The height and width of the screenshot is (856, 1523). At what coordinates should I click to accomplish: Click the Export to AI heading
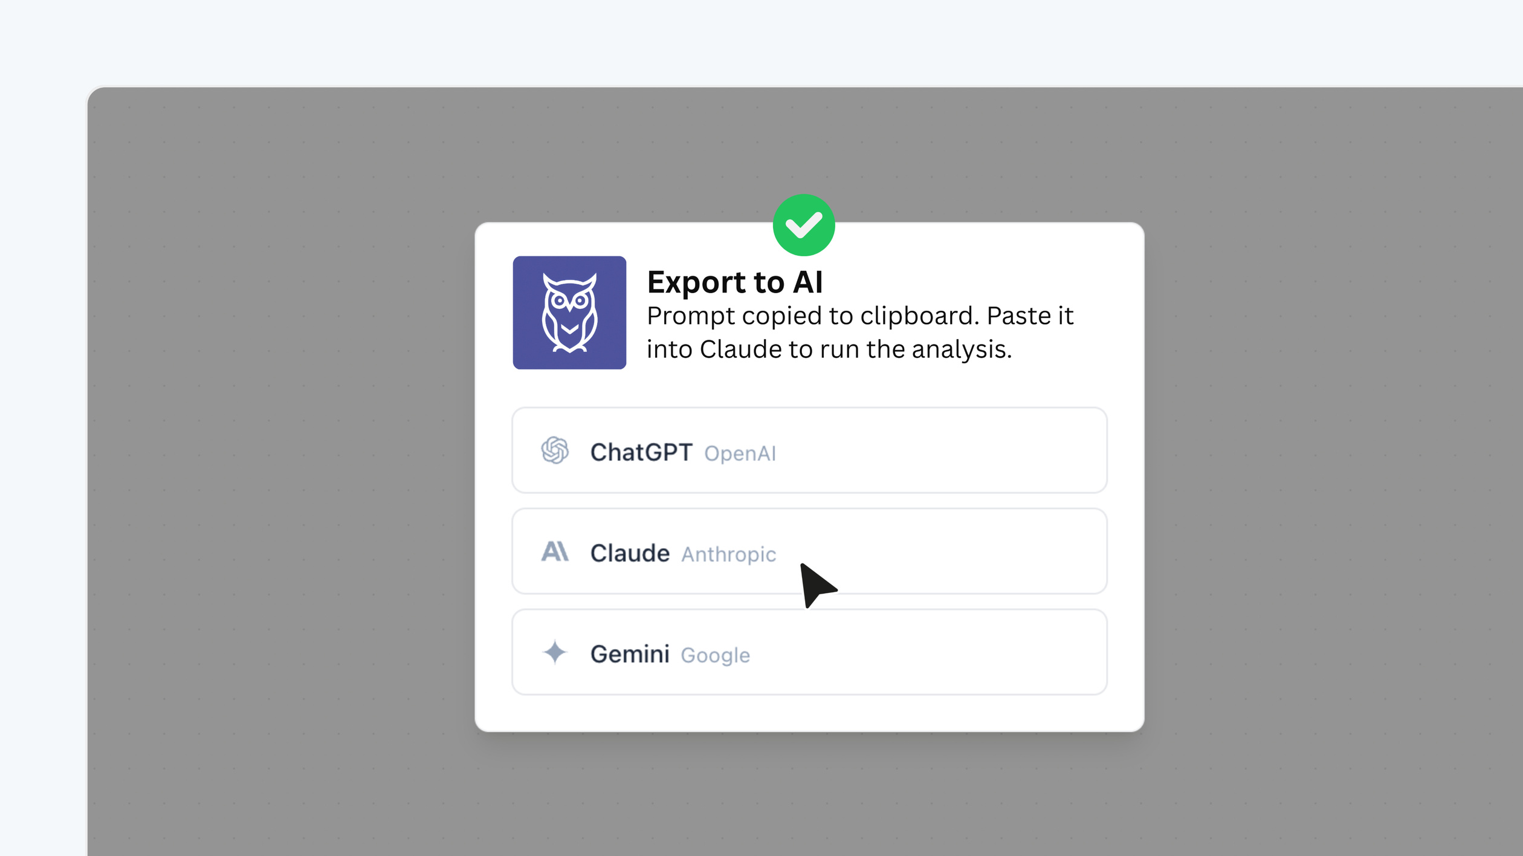[x=735, y=281]
